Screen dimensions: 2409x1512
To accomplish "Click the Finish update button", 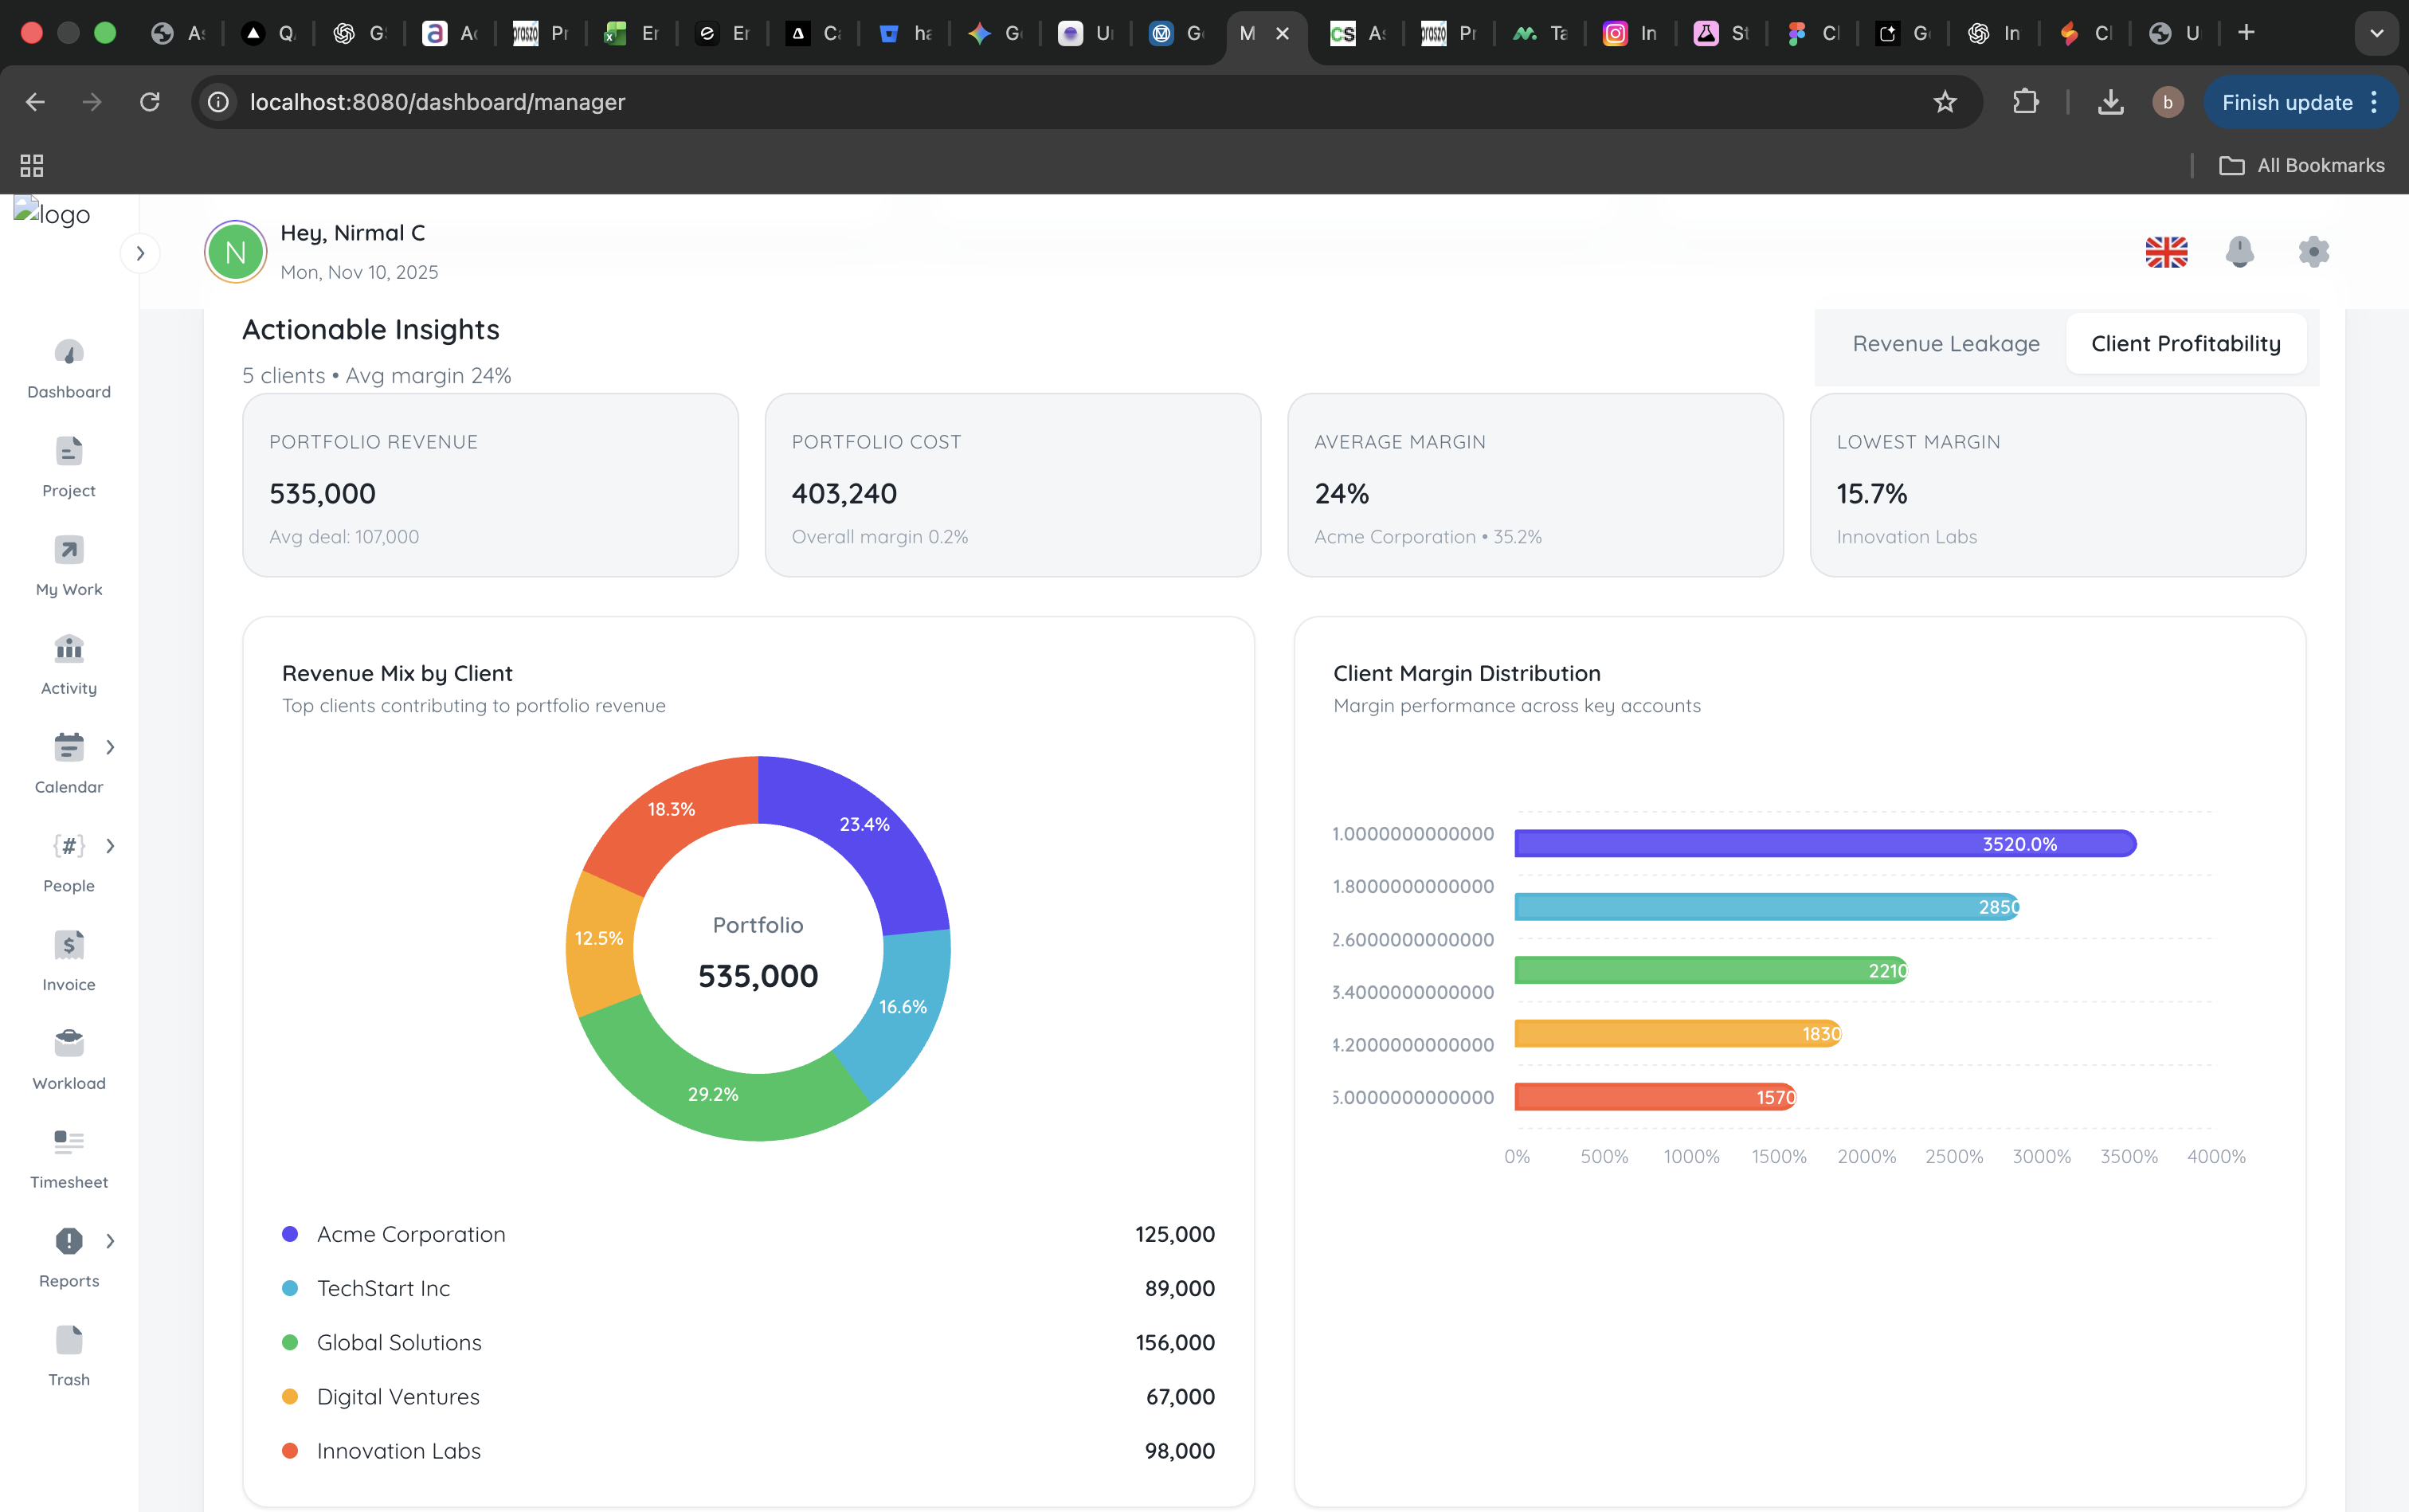I will coord(2286,102).
